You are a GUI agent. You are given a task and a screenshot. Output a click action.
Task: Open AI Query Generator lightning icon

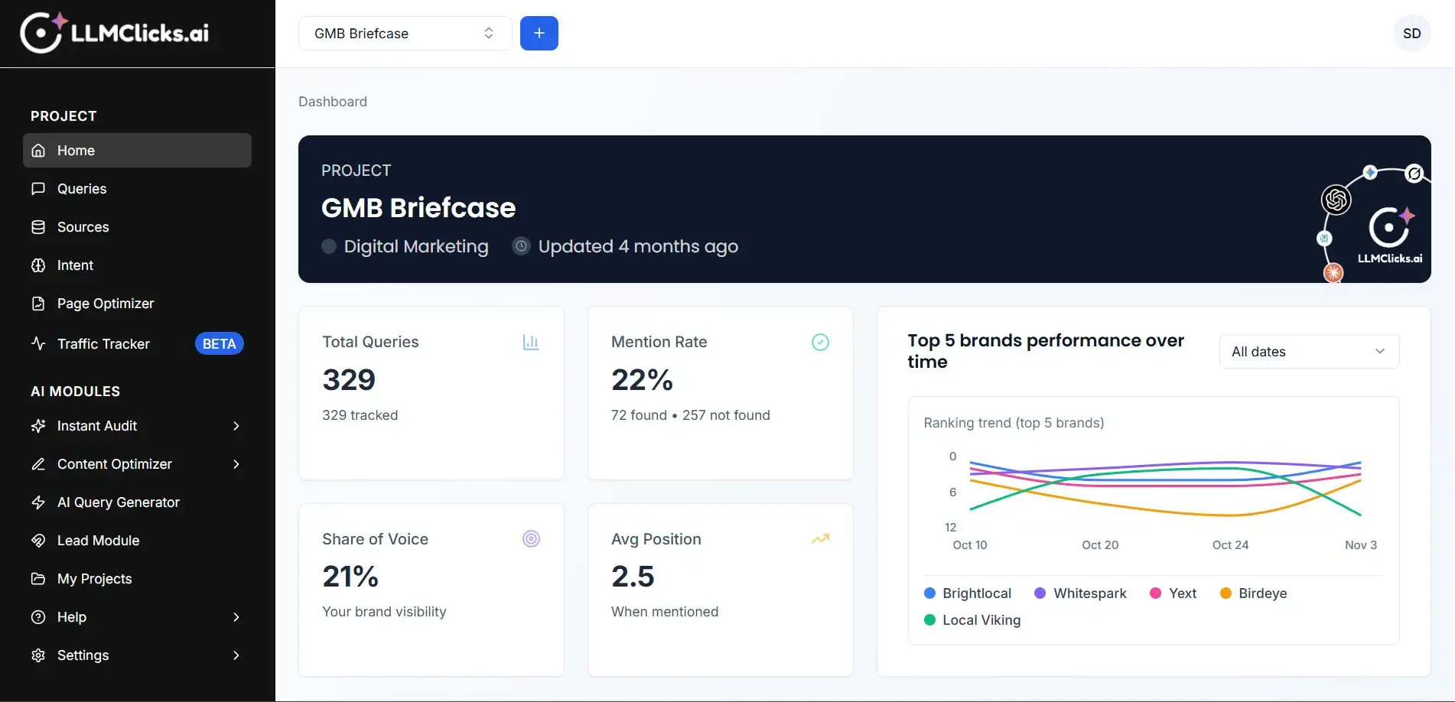(38, 502)
